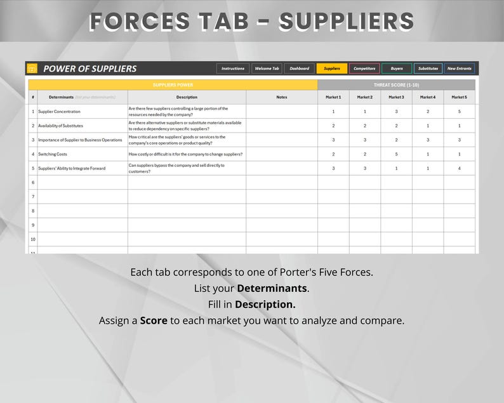The image size is (504, 403).
Task: Select the Availability of Substitutes cell
Action: [83, 126]
